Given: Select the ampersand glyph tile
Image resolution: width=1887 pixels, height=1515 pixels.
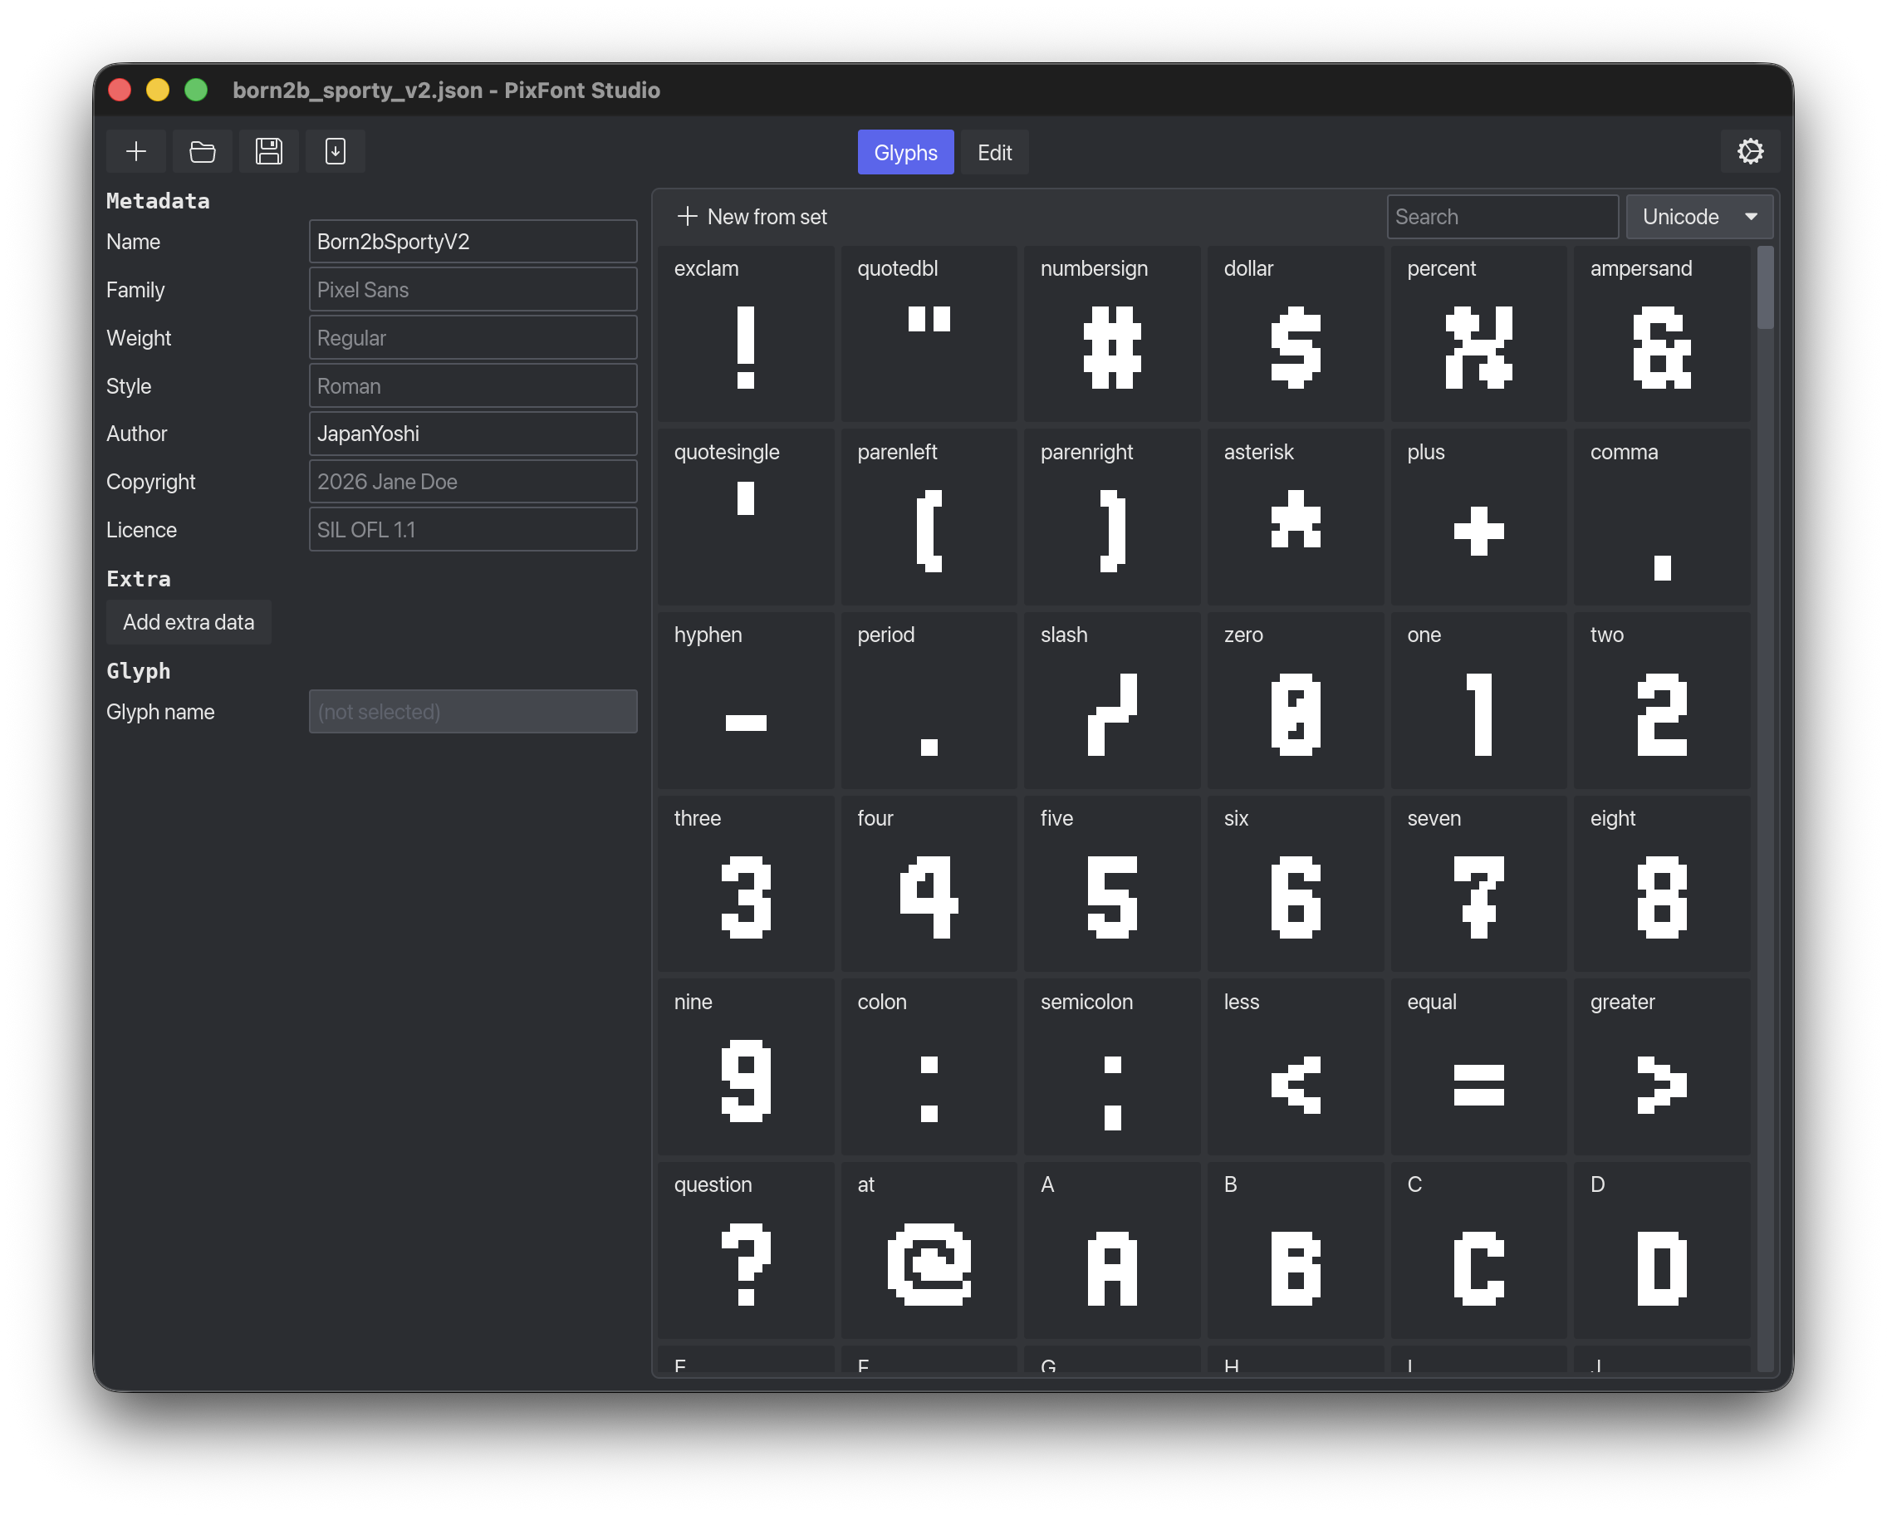Looking at the screenshot, I should [x=1661, y=333].
